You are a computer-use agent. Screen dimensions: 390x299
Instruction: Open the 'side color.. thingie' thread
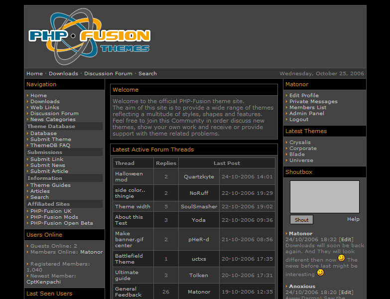click(130, 193)
